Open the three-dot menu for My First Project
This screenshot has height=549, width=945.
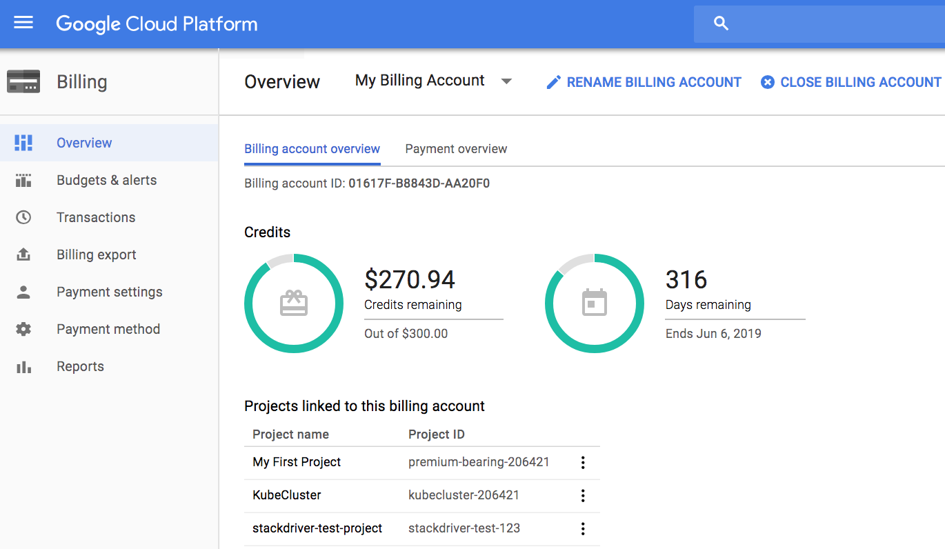tap(583, 463)
